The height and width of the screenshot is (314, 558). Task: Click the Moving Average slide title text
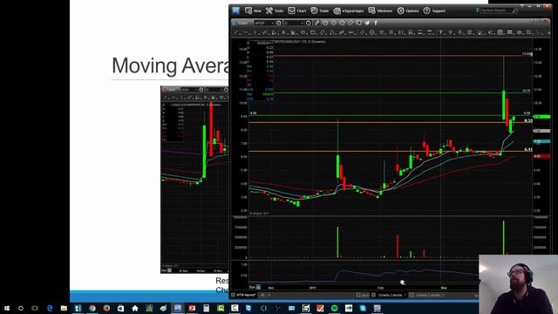pyautogui.click(x=170, y=66)
